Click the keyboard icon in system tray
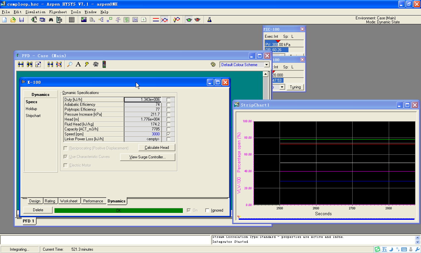421x253 pixels. point(404,249)
